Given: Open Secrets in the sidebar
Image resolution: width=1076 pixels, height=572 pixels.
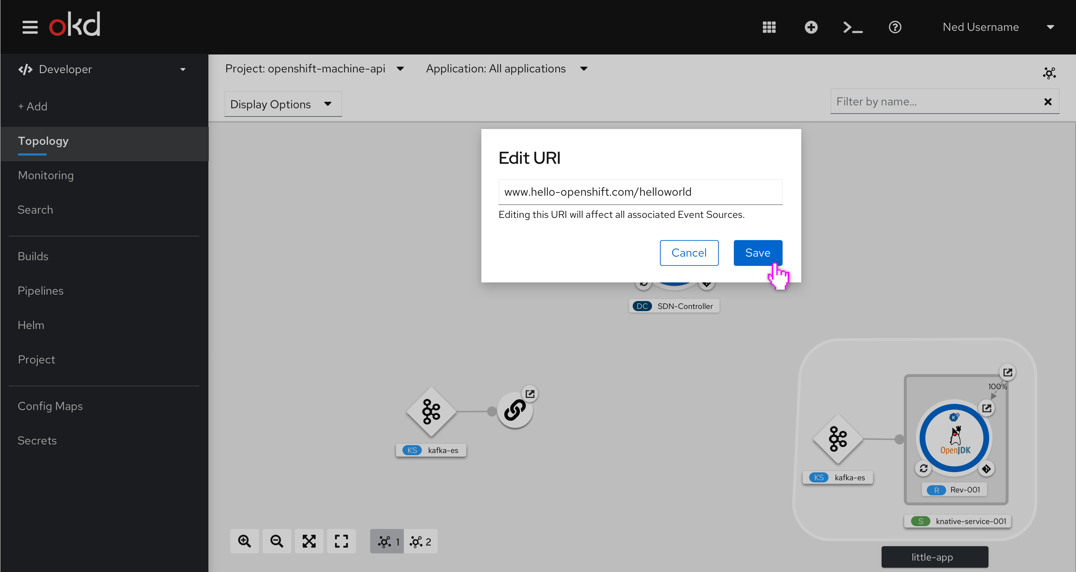Looking at the screenshot, I should (37, 440).
